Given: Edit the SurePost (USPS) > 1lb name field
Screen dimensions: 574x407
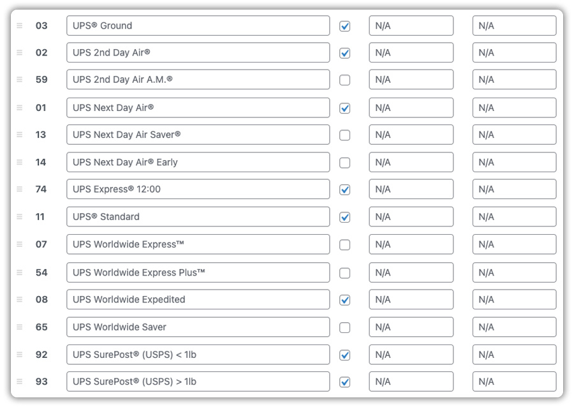Looking at the screenshot, I should (198, 381).
